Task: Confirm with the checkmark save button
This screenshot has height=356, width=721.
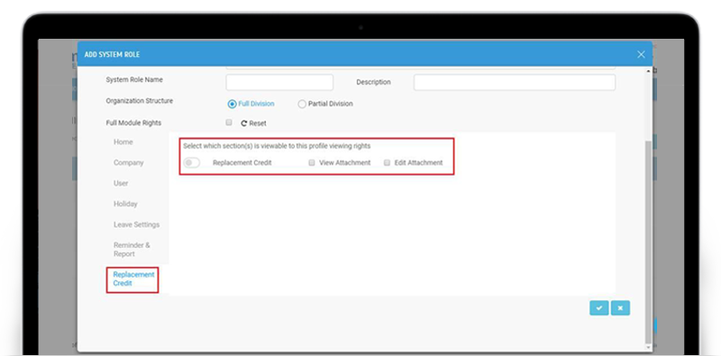Action: (599, 308)
